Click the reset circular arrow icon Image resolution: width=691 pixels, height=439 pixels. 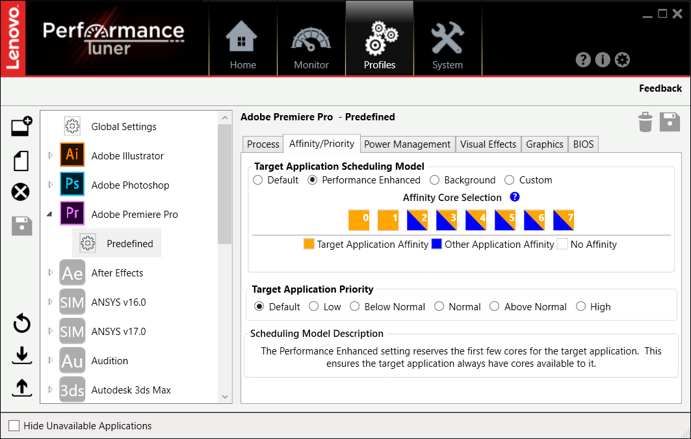[x=21, y=323]
